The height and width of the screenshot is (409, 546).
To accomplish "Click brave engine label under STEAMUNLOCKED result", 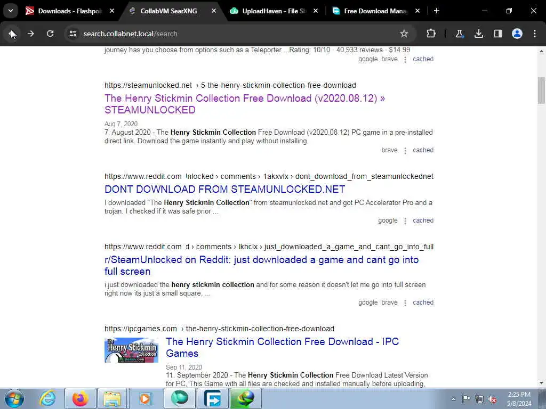I will 389,150.
